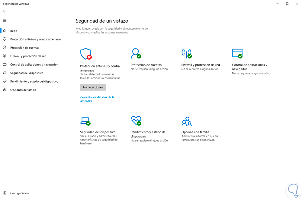Viewport: 302px width, 199px height.
Task: Click the Control de aplicaciones y navegador tile title
Action: point(250,67)
